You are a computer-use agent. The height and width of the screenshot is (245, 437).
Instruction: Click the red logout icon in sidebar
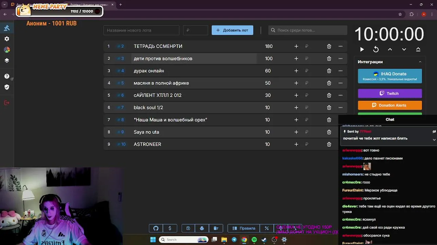coord(6,103)
